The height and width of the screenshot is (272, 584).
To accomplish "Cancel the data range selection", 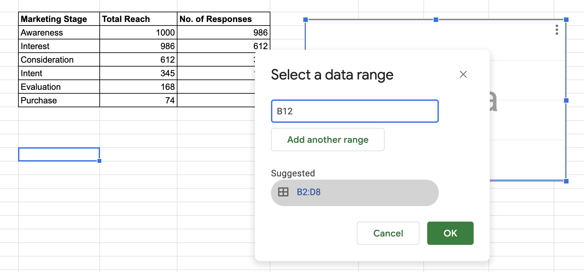I will coord(388,233).
